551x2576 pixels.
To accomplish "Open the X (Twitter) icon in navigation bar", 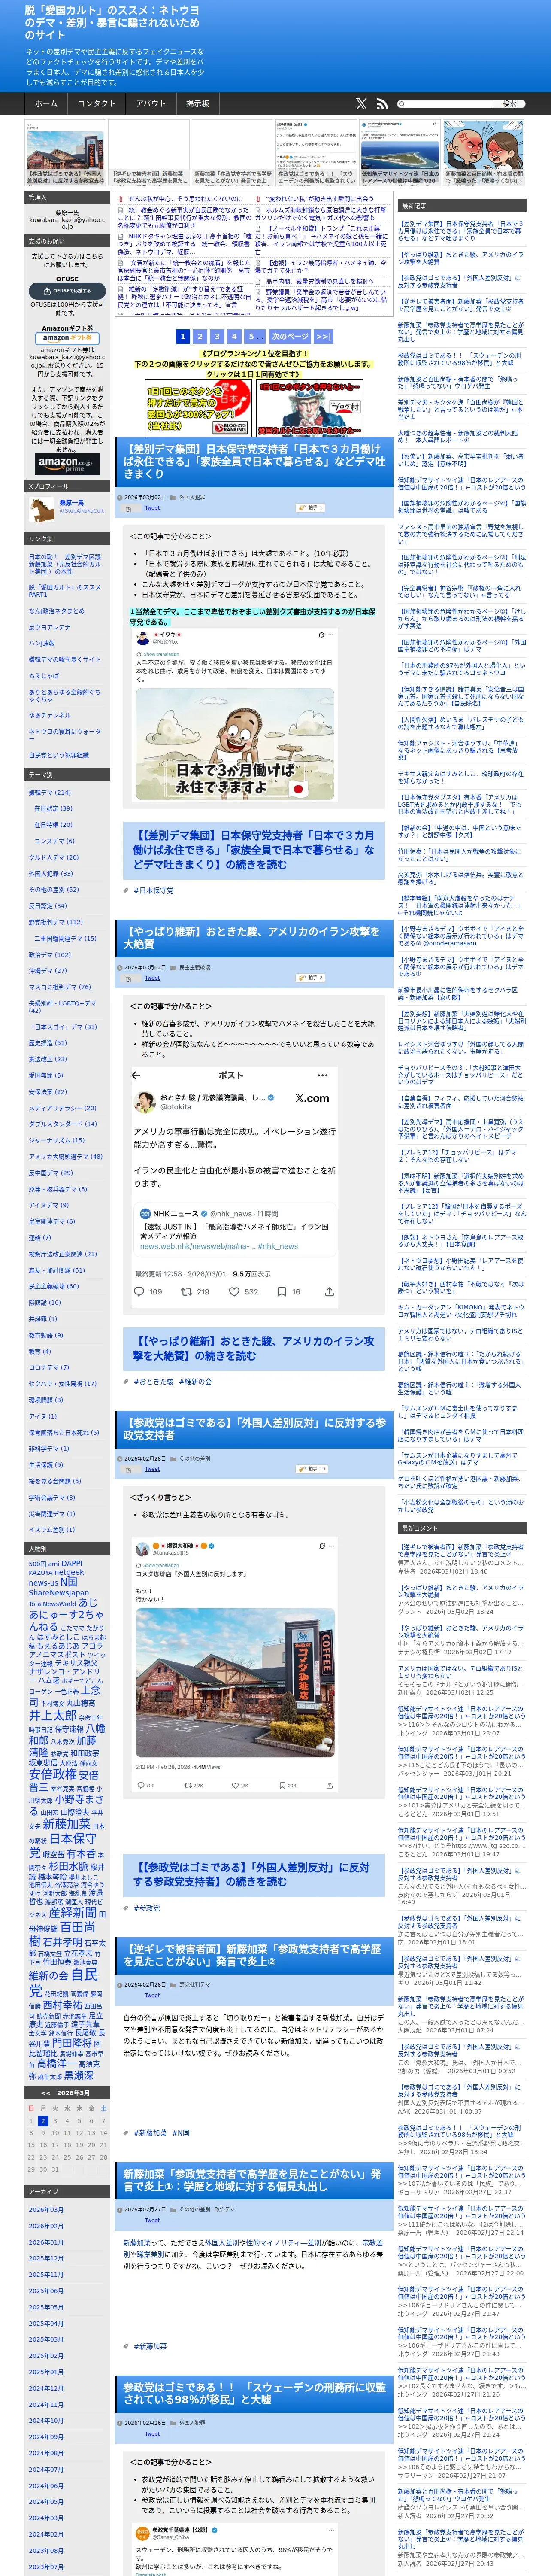I will tap(361, 104).
